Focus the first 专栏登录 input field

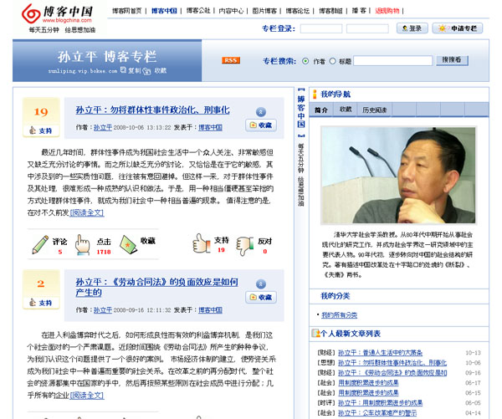[x=321, y=28]
